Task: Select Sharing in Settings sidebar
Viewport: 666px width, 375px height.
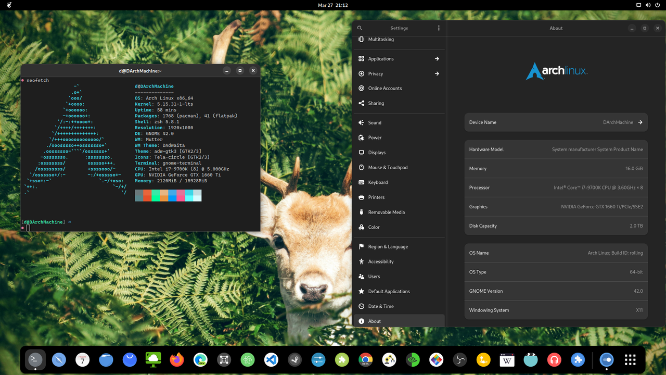Action: click(399, 103)
